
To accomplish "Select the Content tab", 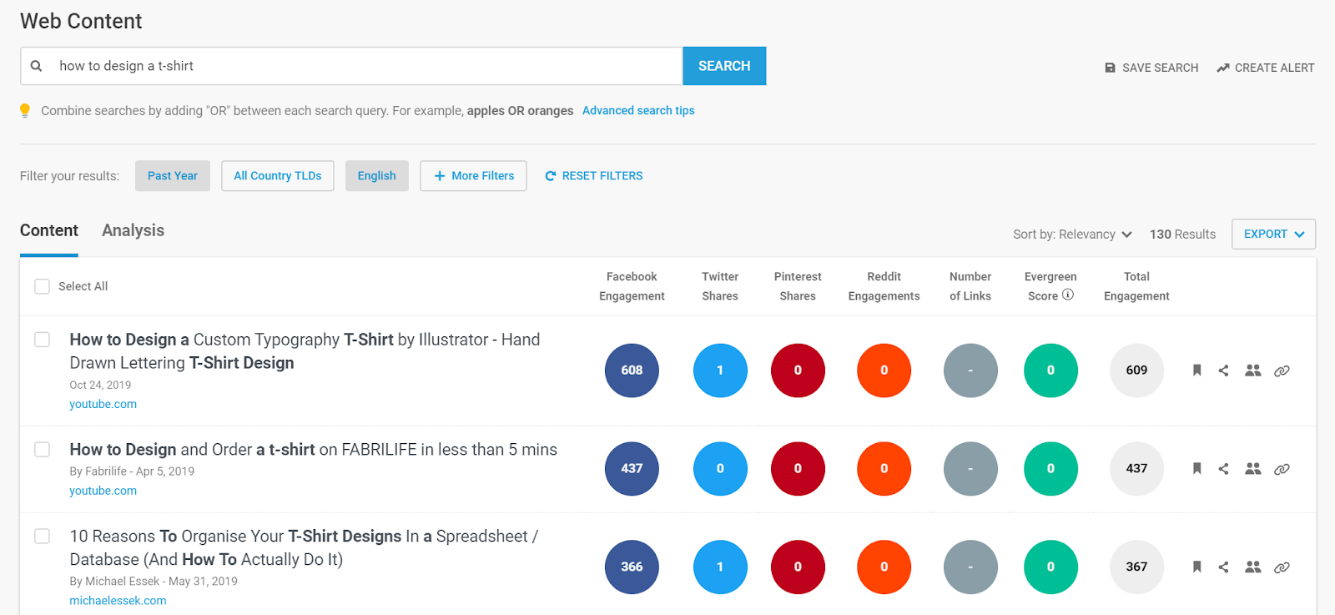I will click(49, 230).
